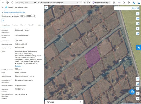Switch to the Объекты tab

23,25
